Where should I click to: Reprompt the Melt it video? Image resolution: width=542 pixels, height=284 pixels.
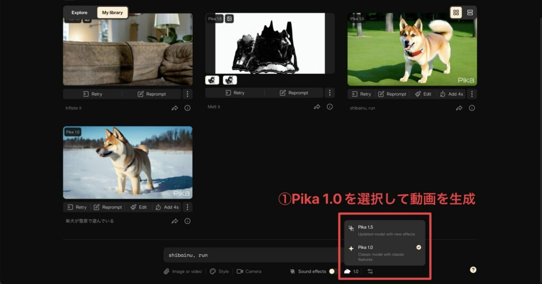(x=294, y=93)
